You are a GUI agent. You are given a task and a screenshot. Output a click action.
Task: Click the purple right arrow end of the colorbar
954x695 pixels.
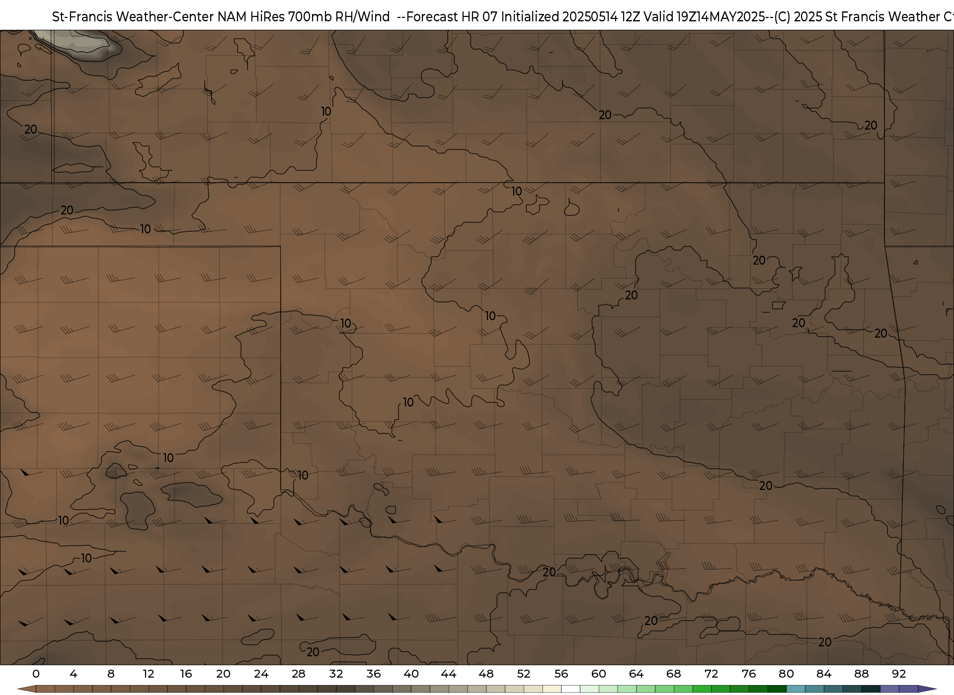point(927,689)
